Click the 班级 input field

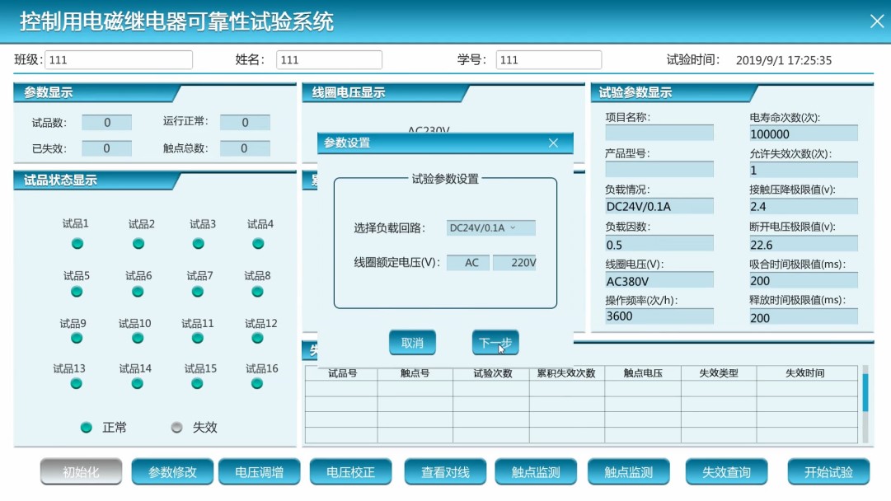click(x=119, y=59)
